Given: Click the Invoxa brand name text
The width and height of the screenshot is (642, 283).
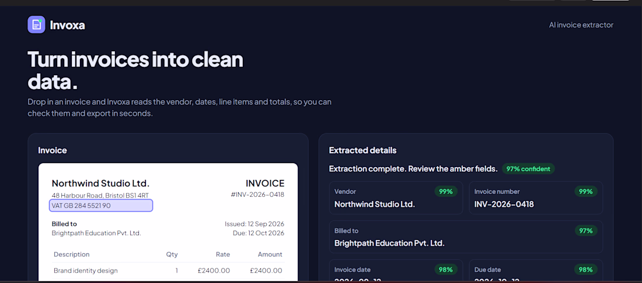Looking at the screenshot, I should click(68, 25).
